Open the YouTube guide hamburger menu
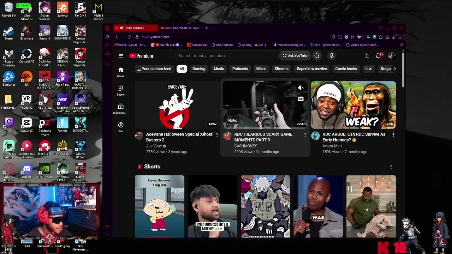 (x=121, y=56)
